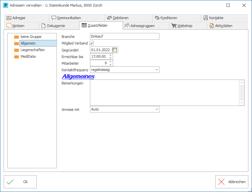
Task: Click the address card icon on Adresse tab
Action: 9,18
